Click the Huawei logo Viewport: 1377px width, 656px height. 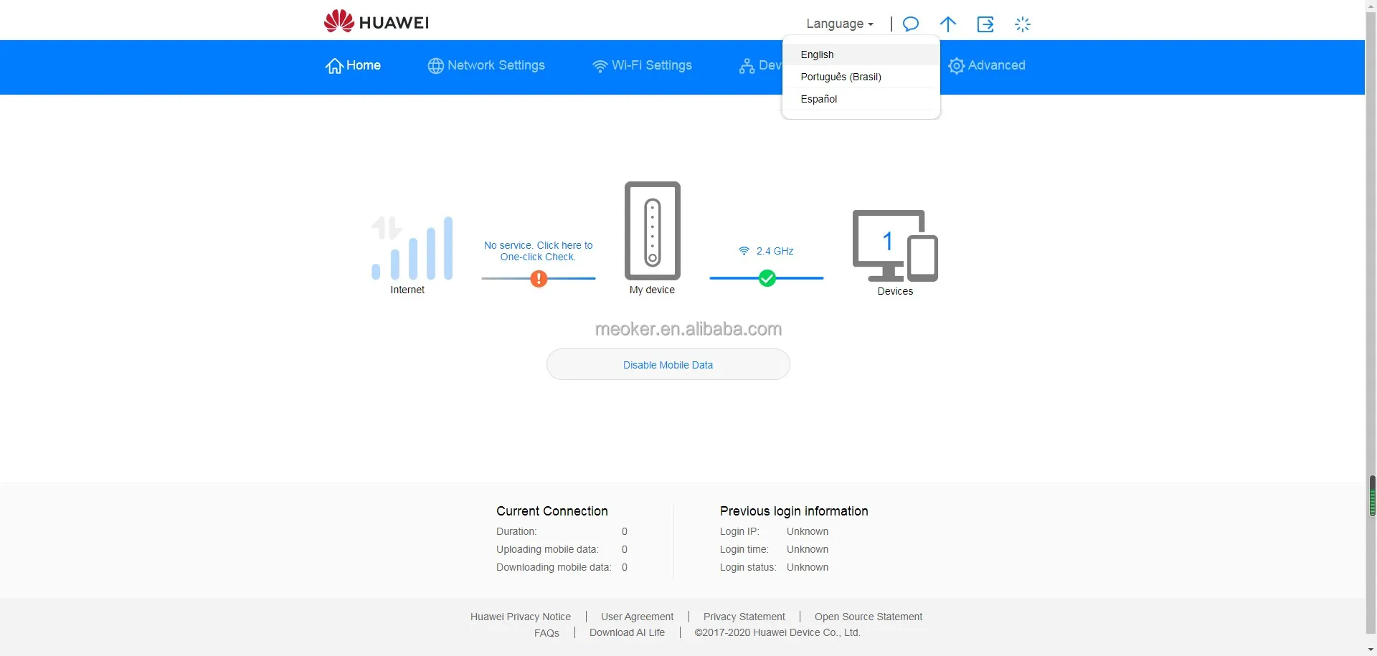coord(376,21)
